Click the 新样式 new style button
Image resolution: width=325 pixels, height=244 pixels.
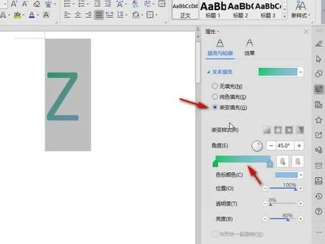click(301, 10)
